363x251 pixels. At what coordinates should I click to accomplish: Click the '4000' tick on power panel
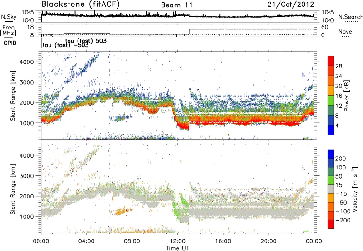[x=26, y=62]
